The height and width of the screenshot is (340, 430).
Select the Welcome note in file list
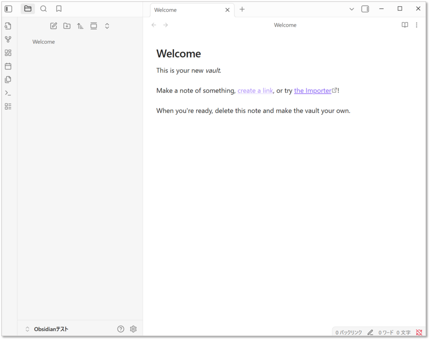pyautogui.click(x=44, y=42)
